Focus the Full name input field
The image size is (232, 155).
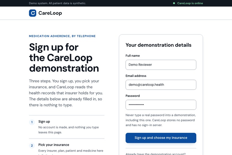[x=161, y=65]
